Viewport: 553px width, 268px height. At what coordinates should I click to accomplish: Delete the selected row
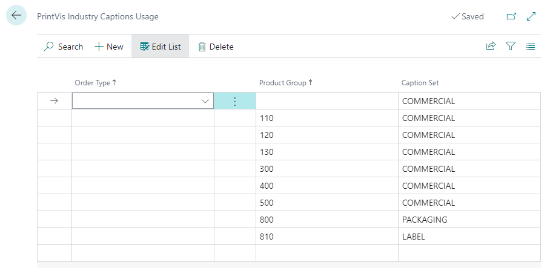(x=216, y=47)
